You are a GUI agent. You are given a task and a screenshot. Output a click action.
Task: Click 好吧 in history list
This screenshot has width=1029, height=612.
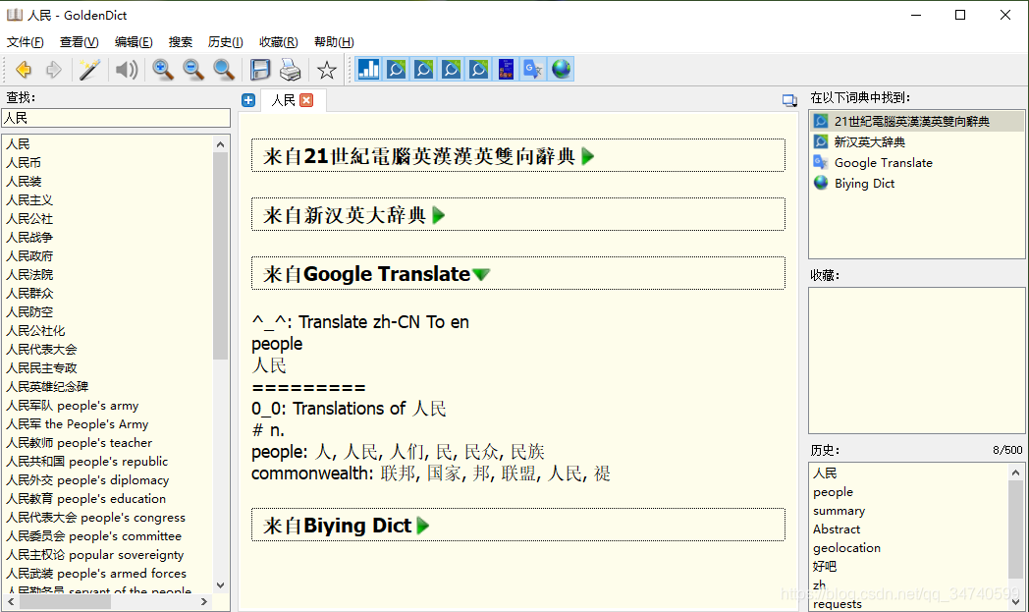click(825, 567)
